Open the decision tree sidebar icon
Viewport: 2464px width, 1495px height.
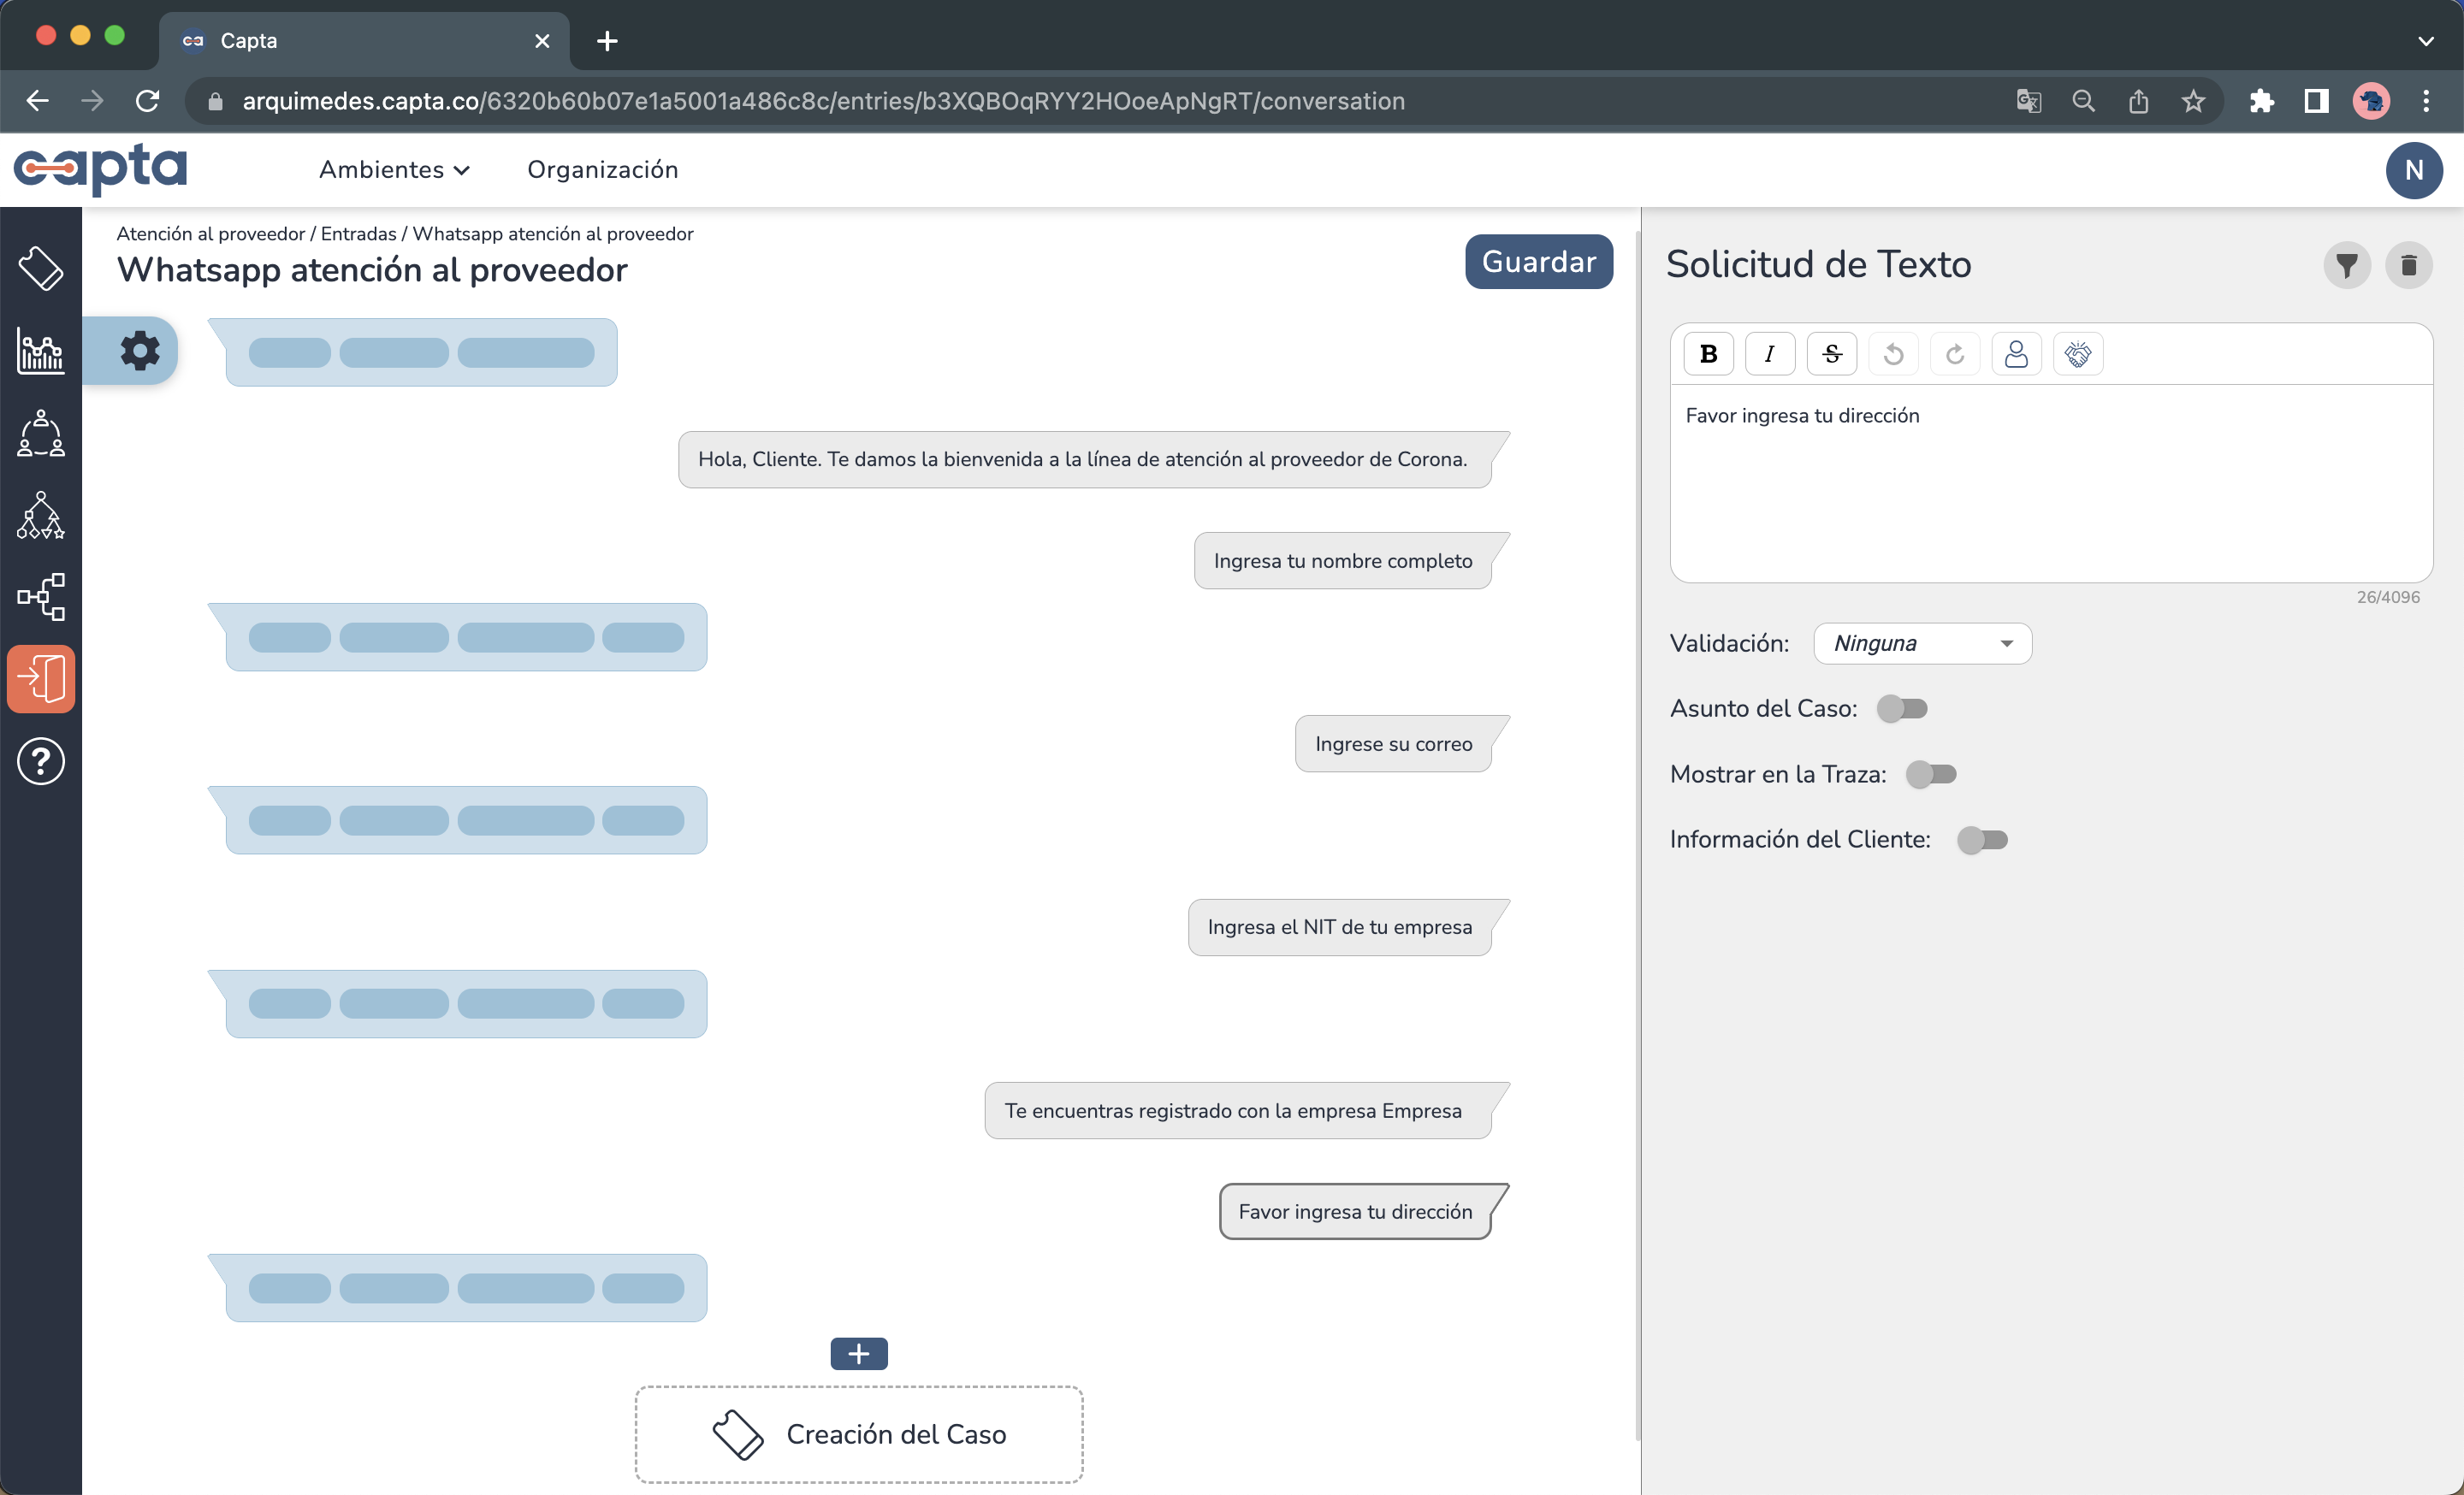tap(41, 515)
